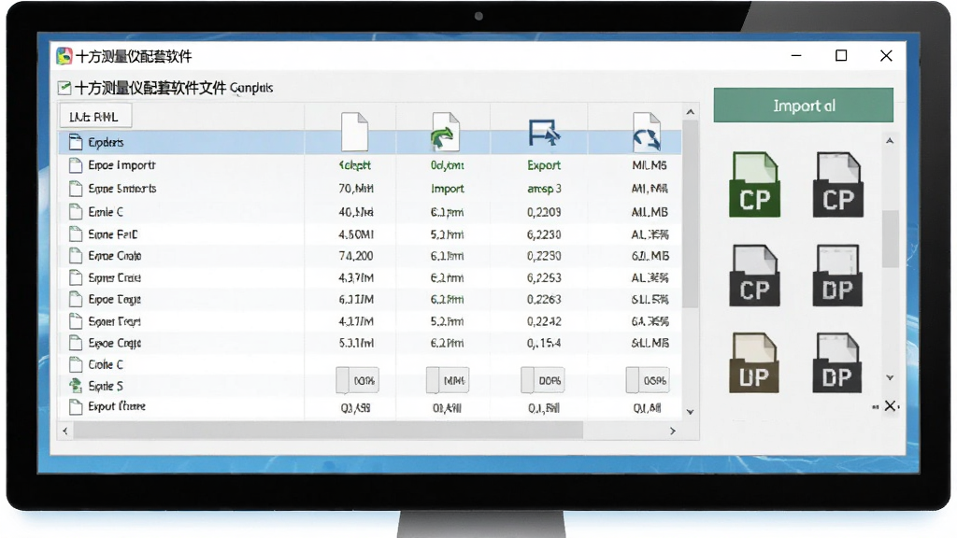Click the file list scroll-down arrow

pos(691,412)
